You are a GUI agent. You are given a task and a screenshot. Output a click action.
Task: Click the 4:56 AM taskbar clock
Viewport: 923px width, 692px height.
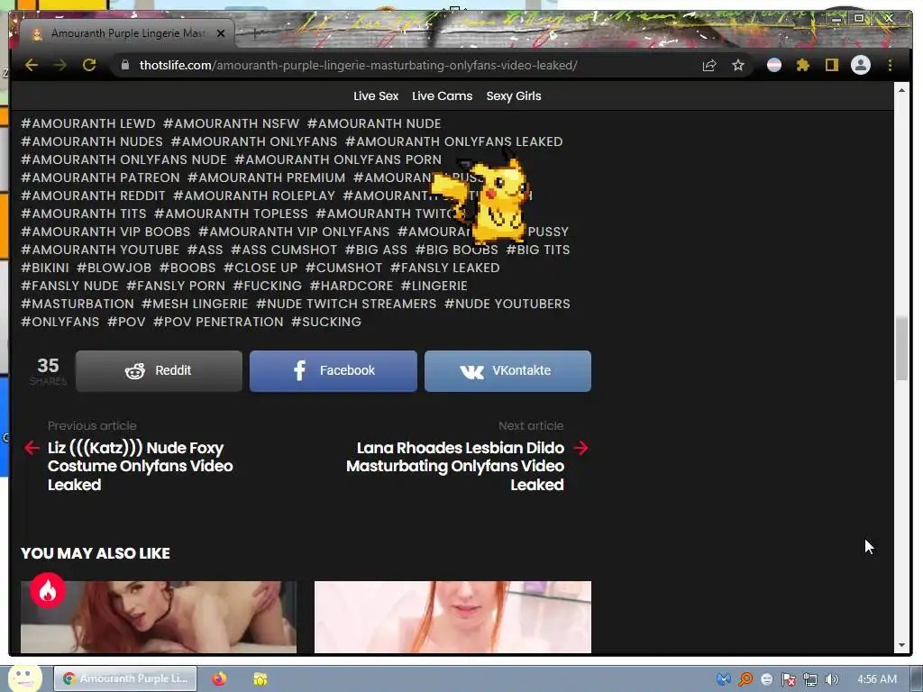click(876, 679)
